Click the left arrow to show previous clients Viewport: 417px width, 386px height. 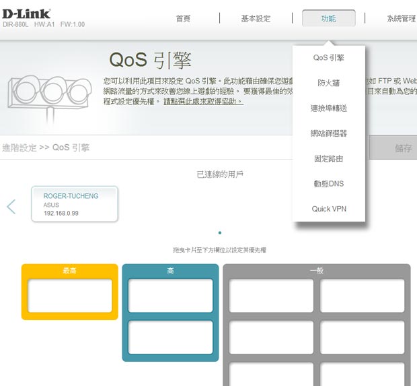coord(11,206)
